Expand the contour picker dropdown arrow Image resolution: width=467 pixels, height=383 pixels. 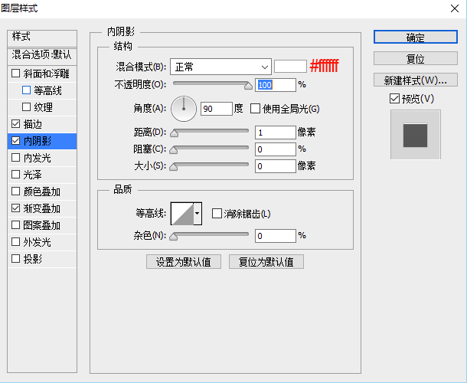(198, 214)
